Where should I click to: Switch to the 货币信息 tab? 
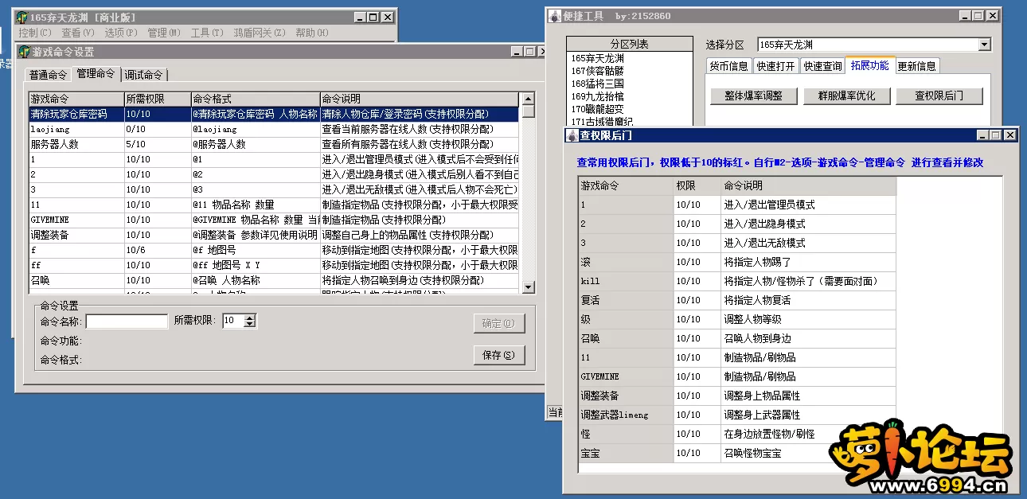click(x=728, y=66)
